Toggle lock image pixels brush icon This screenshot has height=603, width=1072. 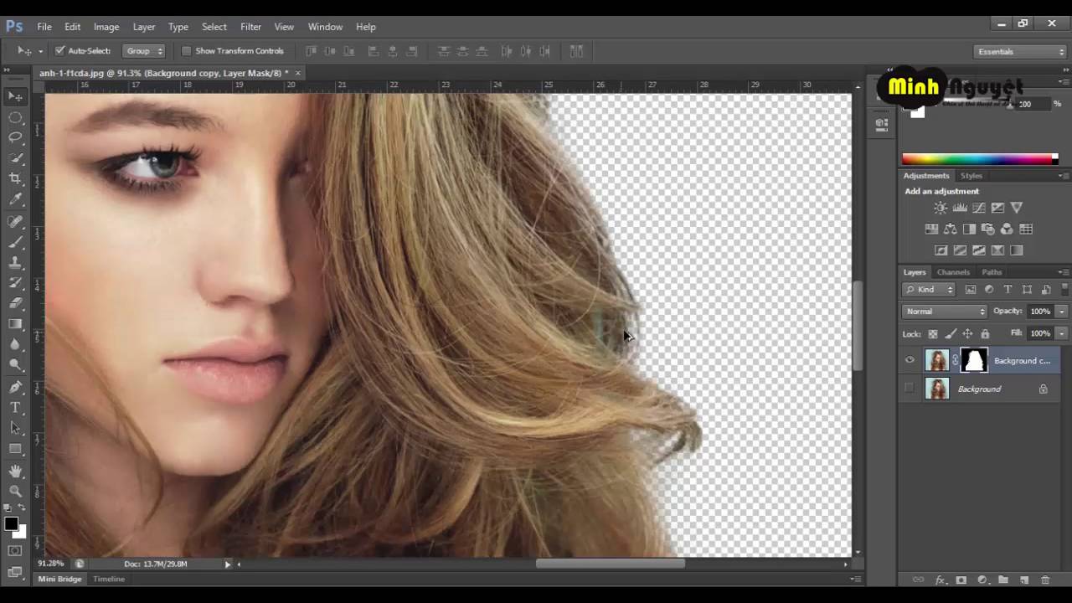click(x=950, y=334)
